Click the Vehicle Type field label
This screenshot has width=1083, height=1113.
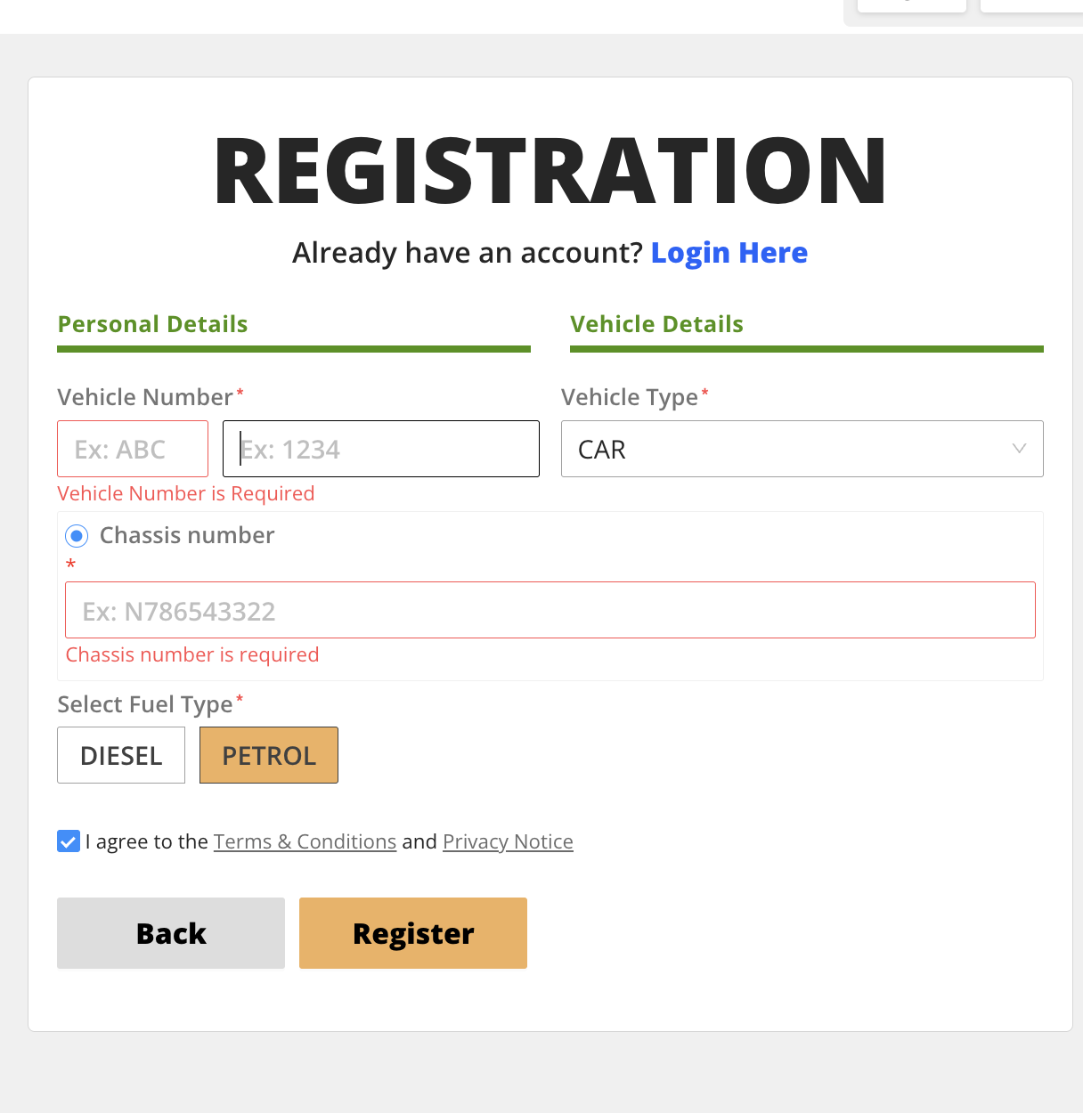629,397
